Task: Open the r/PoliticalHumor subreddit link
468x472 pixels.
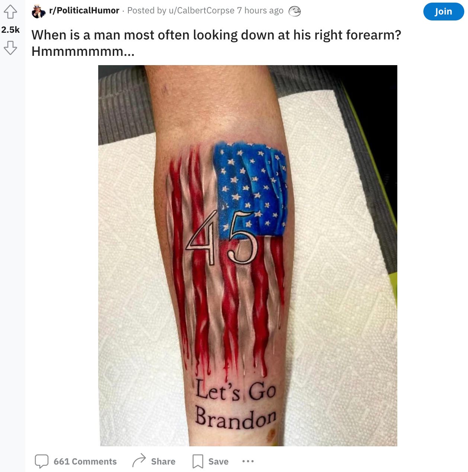Action: 84,10
